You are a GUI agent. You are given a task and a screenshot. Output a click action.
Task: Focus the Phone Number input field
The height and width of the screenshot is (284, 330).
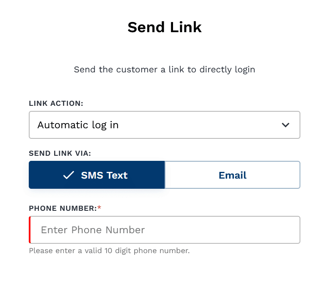[164, 230]
